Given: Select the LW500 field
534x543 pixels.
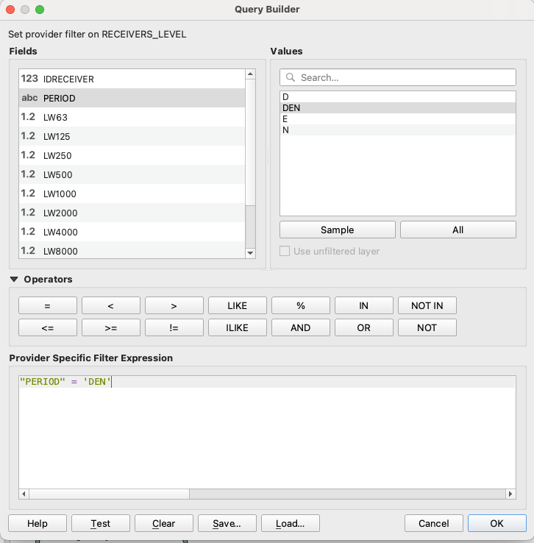Looking at the screenshot, I should (x=132, y=174).
